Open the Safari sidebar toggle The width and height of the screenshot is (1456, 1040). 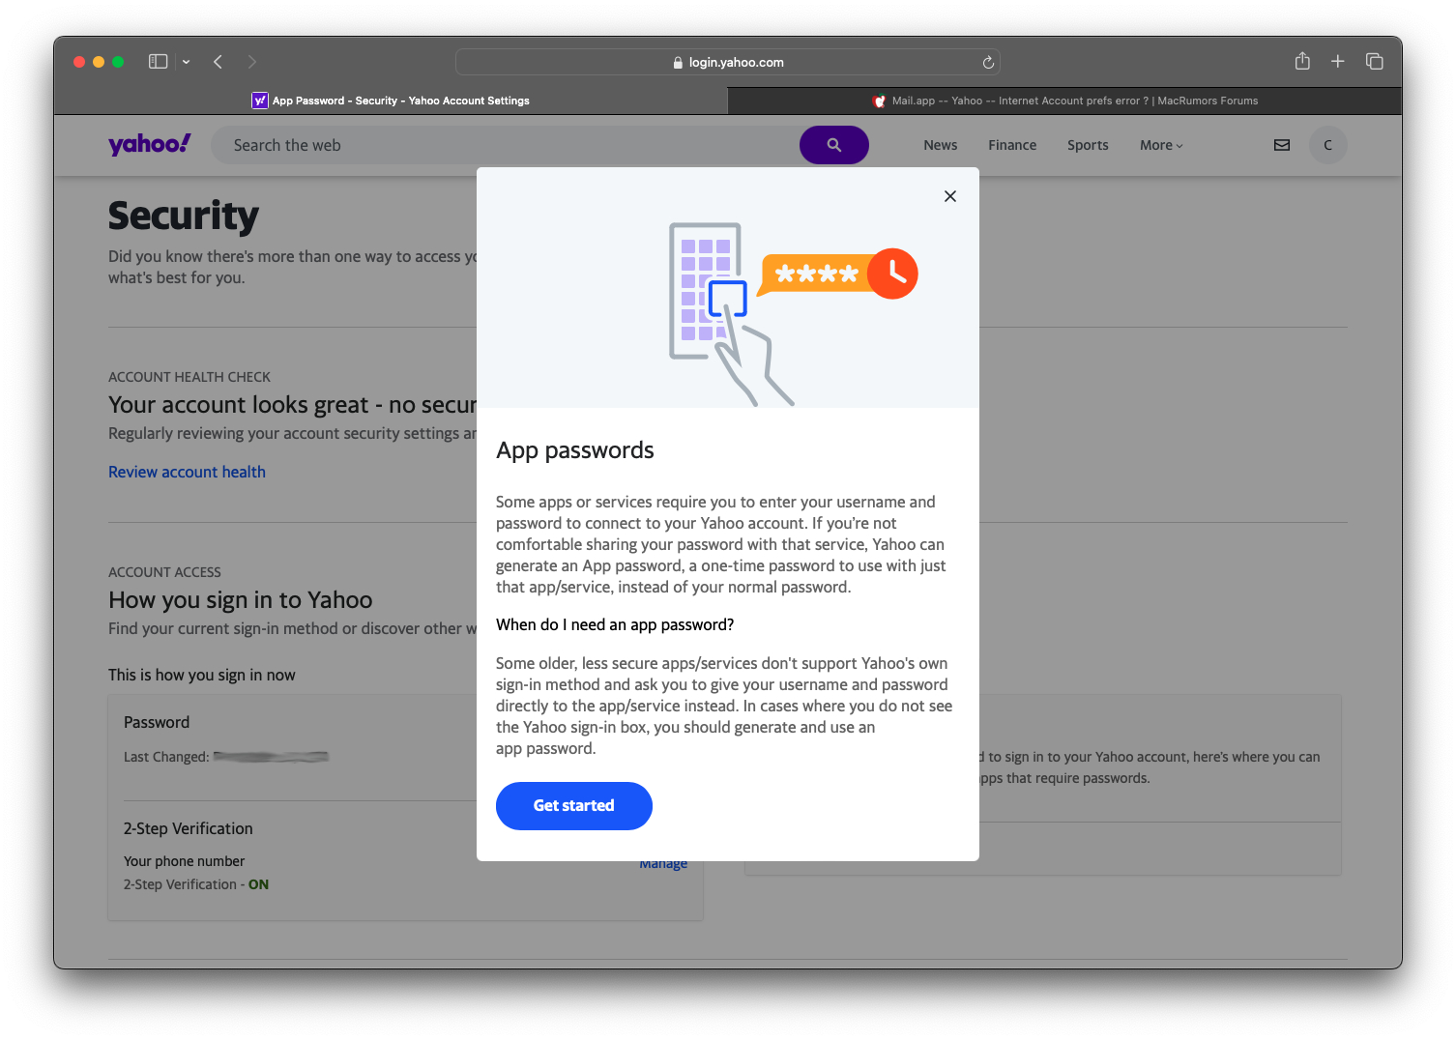tap(159, 62)
